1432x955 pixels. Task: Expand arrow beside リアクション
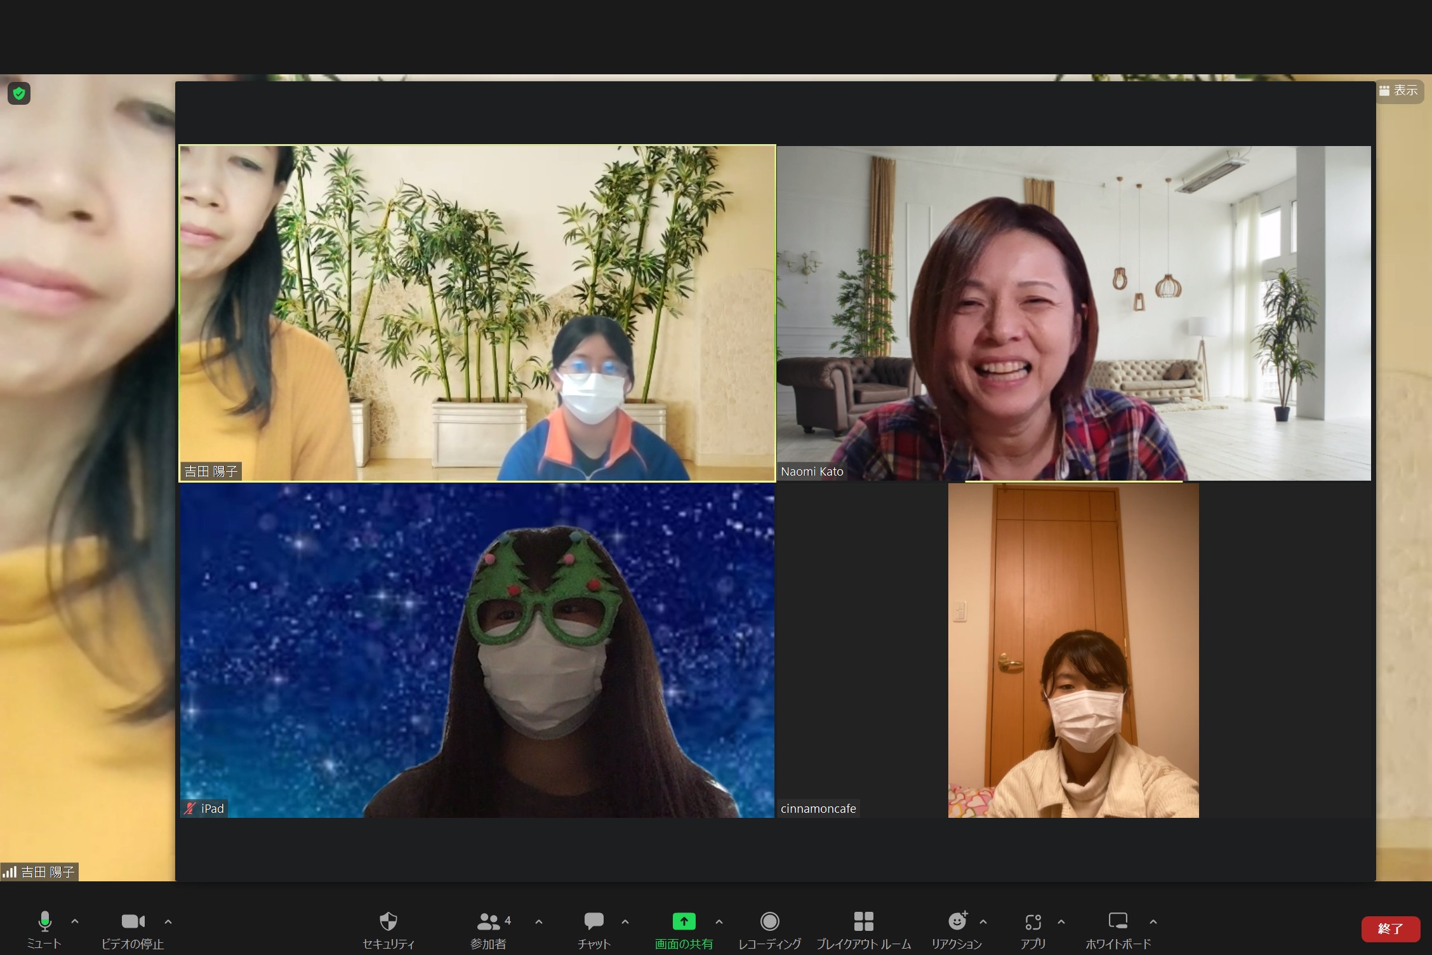(x=983, y=921)
